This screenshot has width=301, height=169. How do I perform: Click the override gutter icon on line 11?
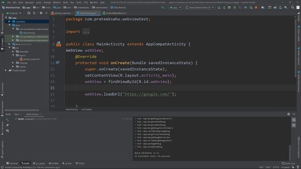[x=57, y=62]
